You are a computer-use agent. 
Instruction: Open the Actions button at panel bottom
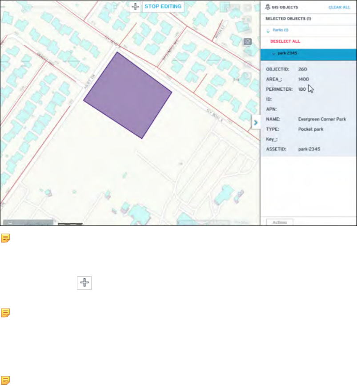point(280,222)
